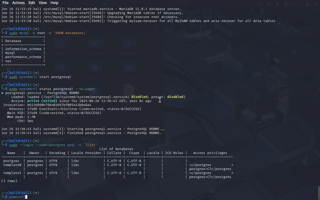
Task: Click the 'ICU Rules' column header
Action: pos(174,153)
